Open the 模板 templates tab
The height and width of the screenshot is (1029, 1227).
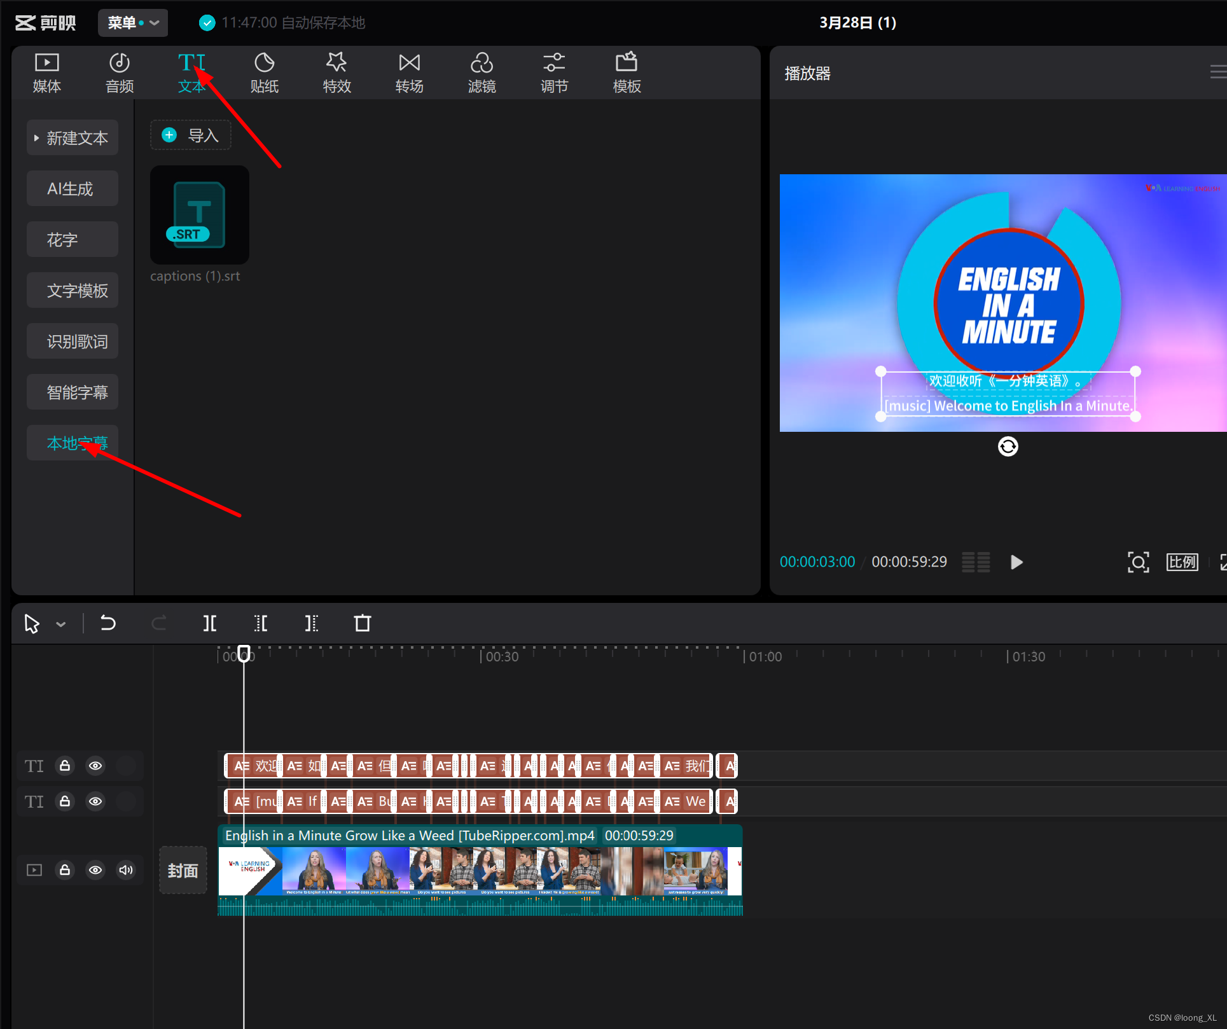point(627,73)
